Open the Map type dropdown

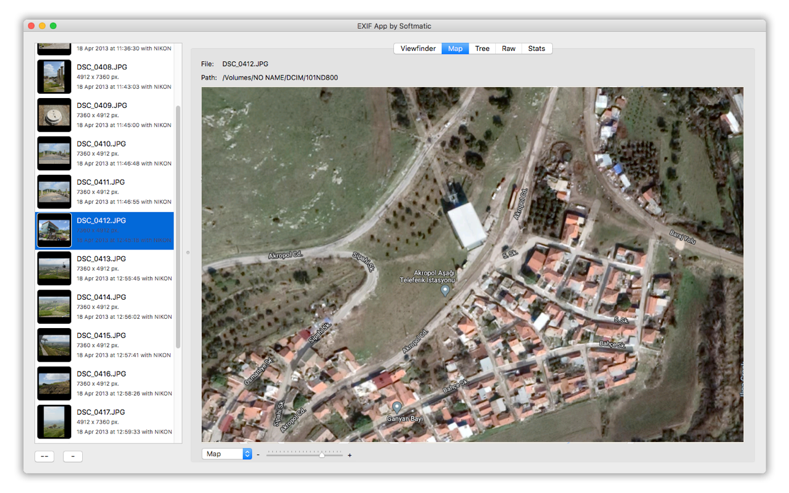[226, 454]
